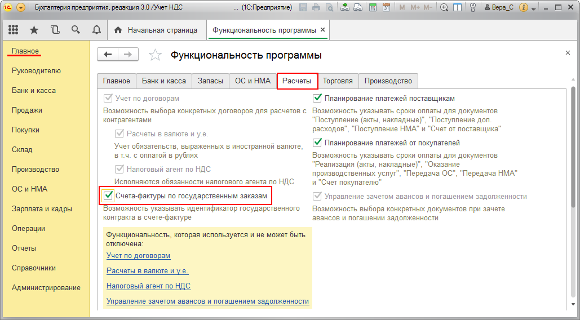The width and height of the screenshot is (580, 320).
Task: Open notifications bell icon
Action: [96, 30]
